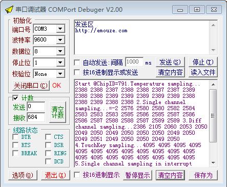Toggle the RTS checkbox

point(15,145)
